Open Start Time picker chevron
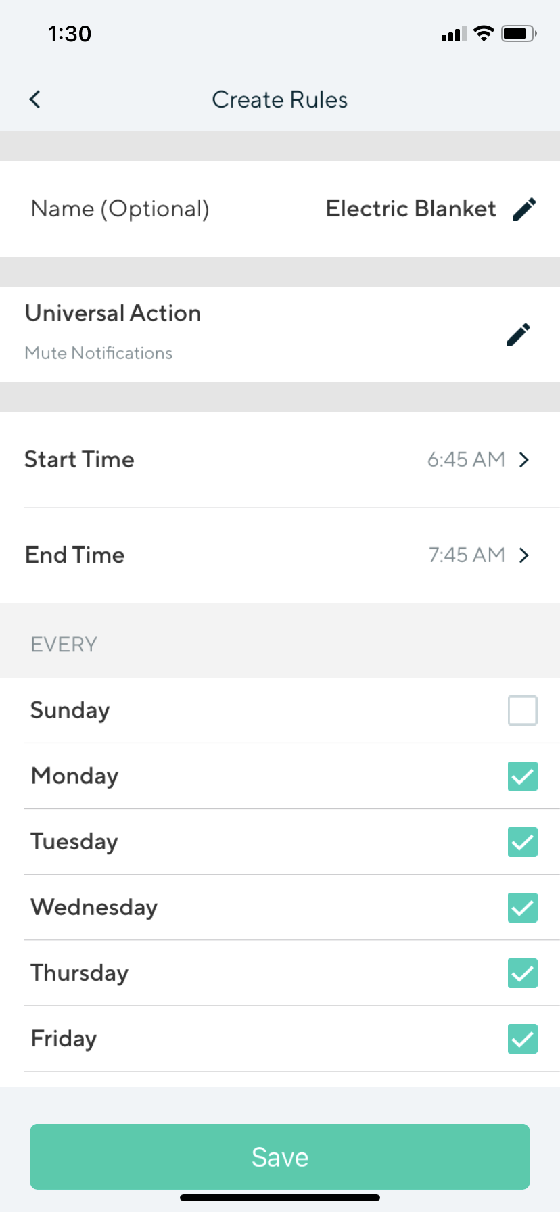 point(523,460)
